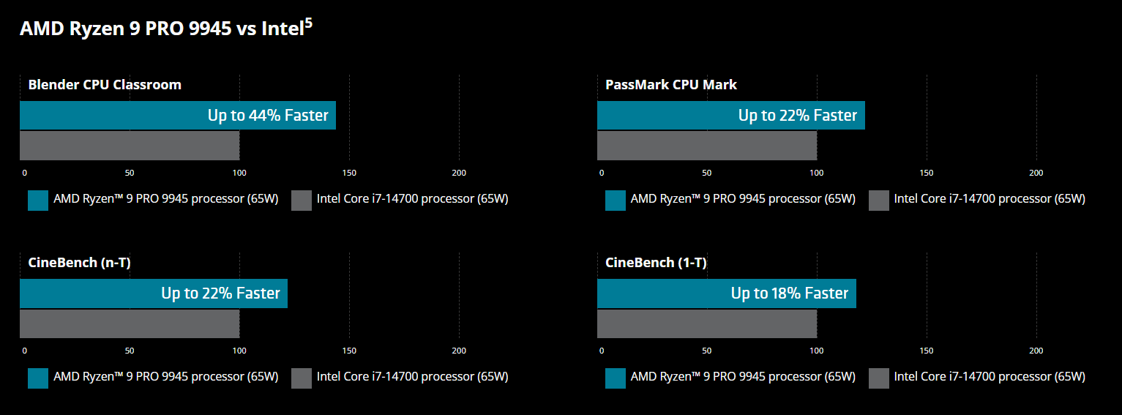The image size is (1122, 415).
Task: Click the gray legend swatch under PassMark CPU Mark
Action: (879, 200)
